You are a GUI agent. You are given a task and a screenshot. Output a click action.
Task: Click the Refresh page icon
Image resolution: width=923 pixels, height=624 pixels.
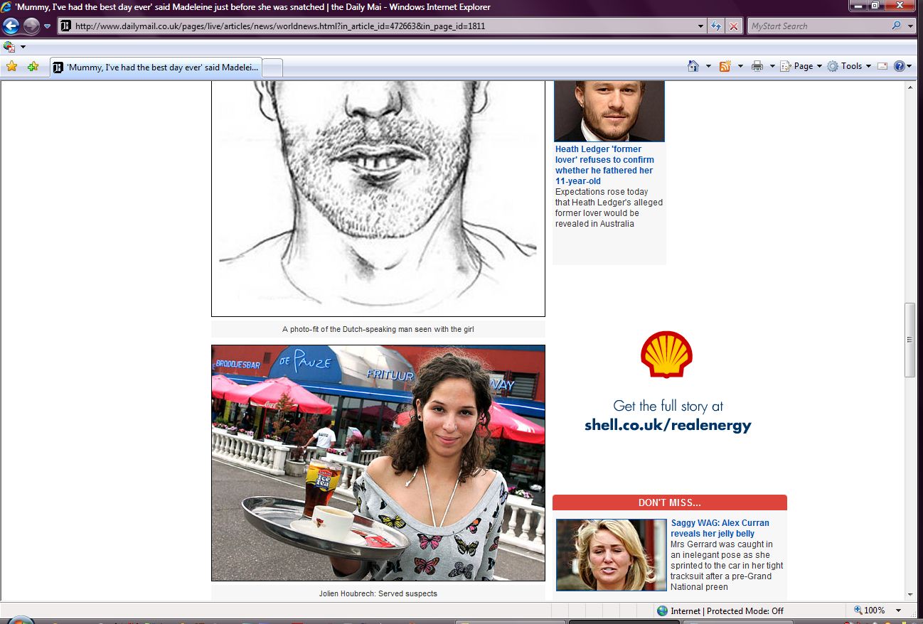click(x=717, y=26)
